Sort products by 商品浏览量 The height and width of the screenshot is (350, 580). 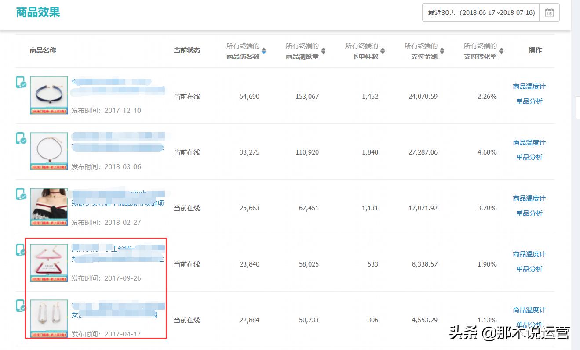[x=324, y=51]
